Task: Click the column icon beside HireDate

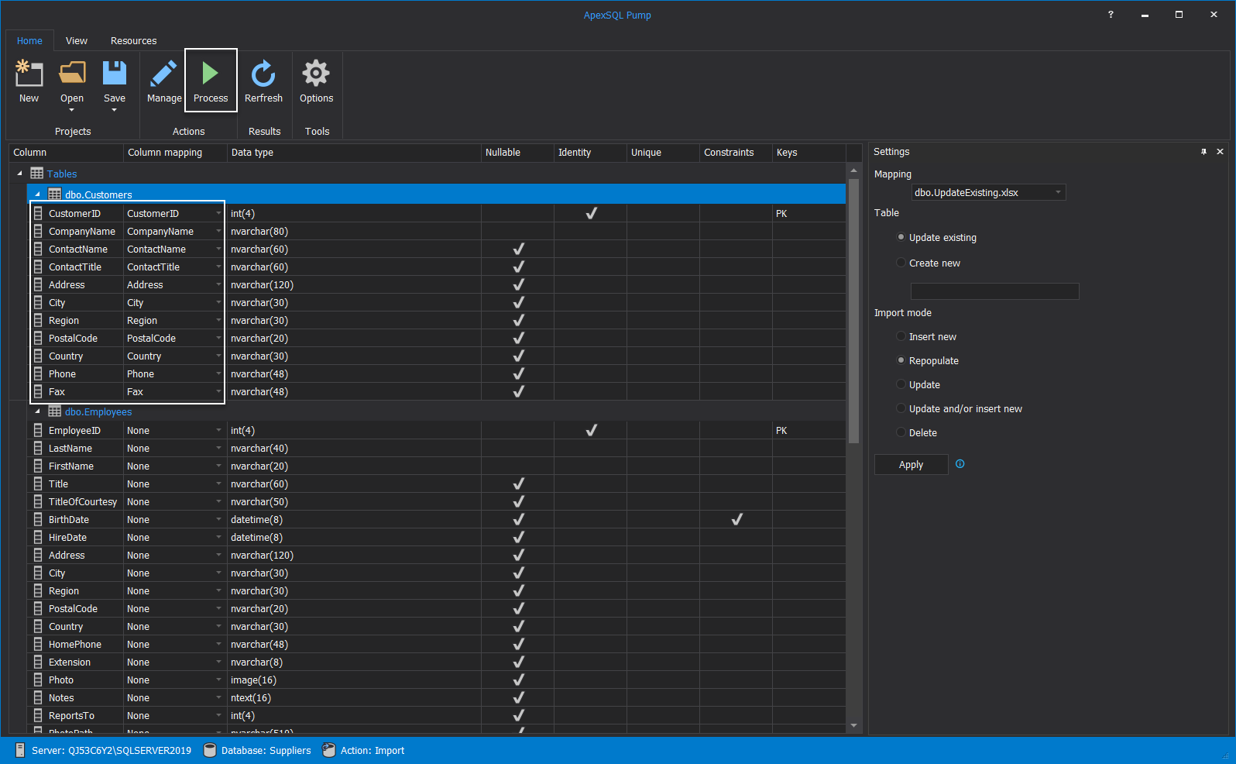Action: (38, 537)
